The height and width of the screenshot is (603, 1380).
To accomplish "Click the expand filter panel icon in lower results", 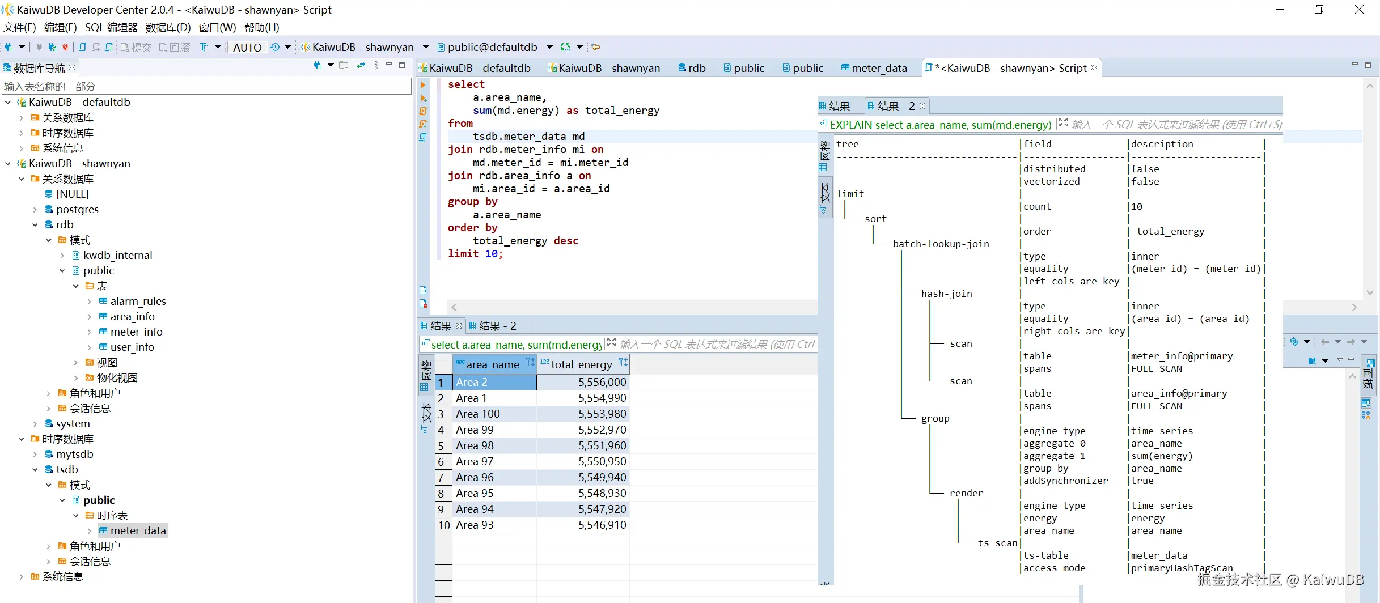I will pos(611,343).
